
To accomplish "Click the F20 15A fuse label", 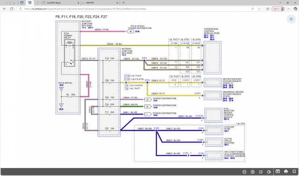I will [110, 81].
